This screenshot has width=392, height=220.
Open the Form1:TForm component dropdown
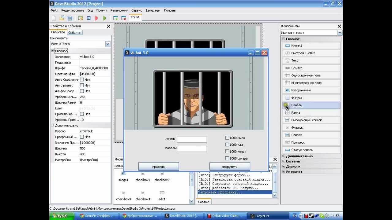point(107,44)
